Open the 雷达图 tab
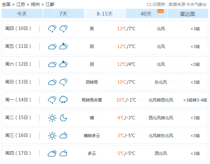This screenshot has width=210, height=164. point(187,14)
